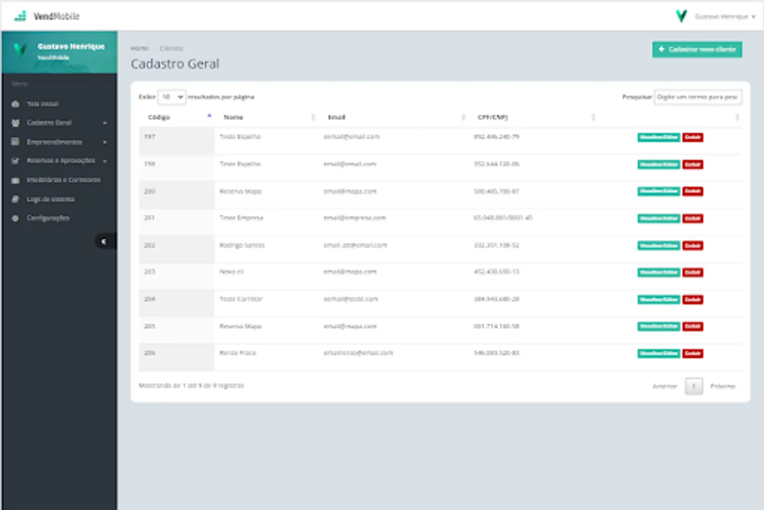Expand the Cadastro Geral submenu arrow
This screenshot has height=510, width=764.
click(105, 123)
